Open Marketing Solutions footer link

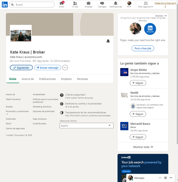click(42, 107)
